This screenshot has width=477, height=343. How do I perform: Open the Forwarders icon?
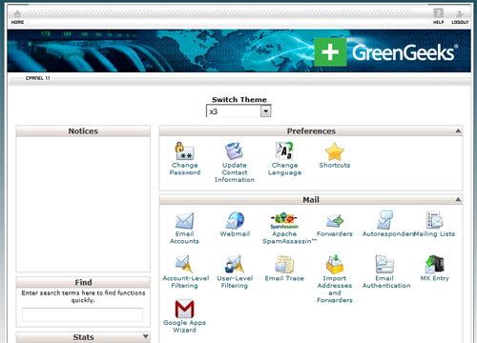pyautogui.click(x=335, y=221)
